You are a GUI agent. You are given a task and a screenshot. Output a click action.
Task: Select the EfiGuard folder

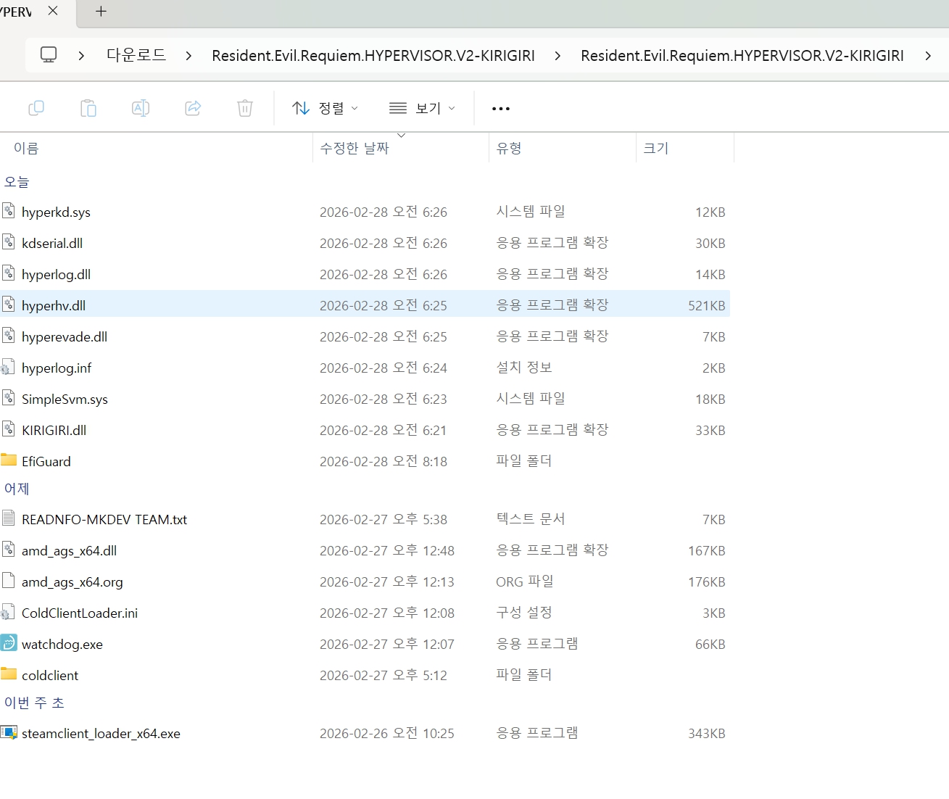pos(46,461)
